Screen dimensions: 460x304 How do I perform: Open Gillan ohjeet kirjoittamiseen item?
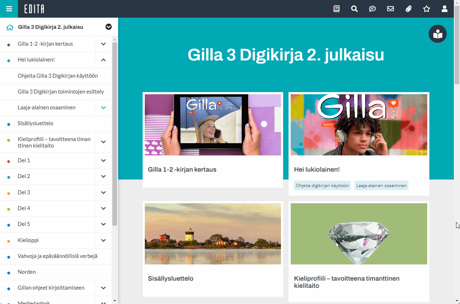click(51, 288)
